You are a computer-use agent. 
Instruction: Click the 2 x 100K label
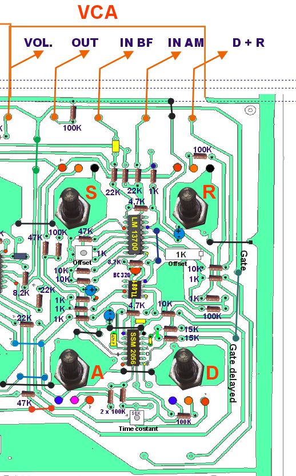(x=113, y=412)
